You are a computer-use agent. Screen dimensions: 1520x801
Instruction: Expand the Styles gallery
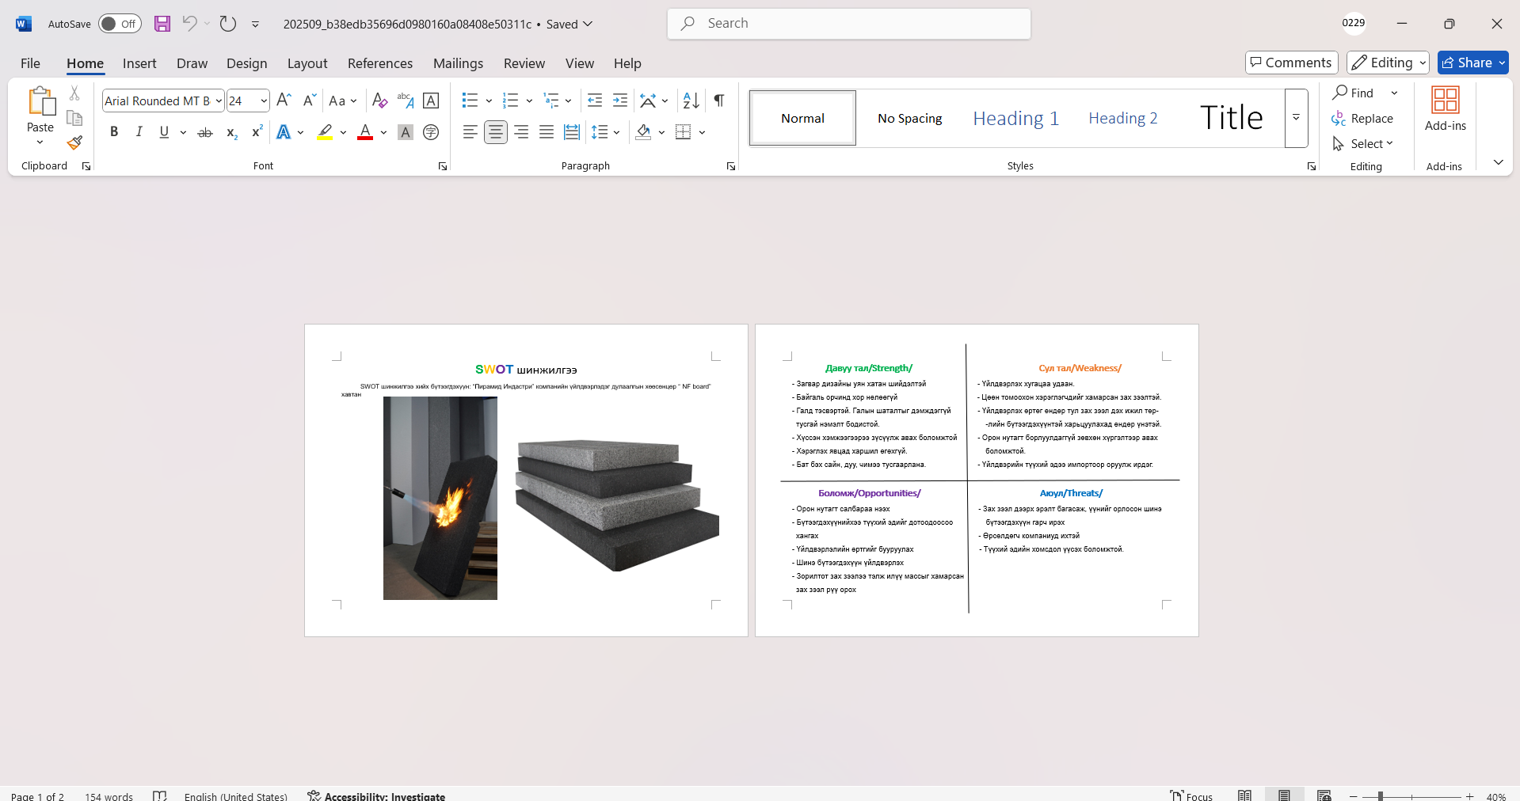click(1297, 118)
